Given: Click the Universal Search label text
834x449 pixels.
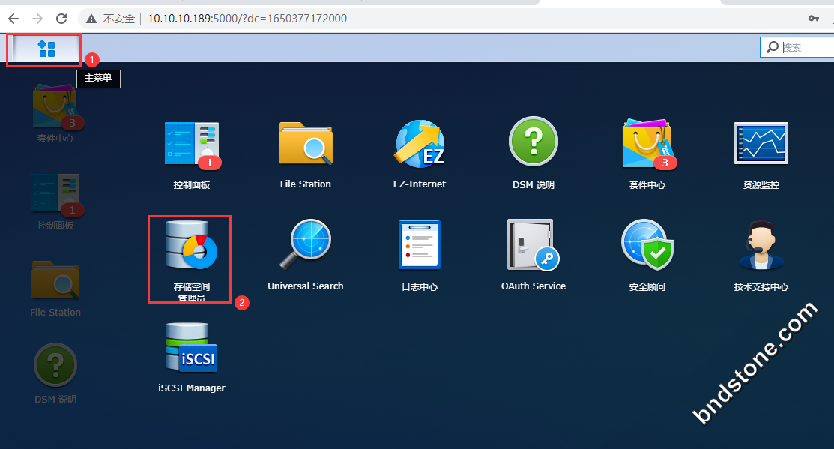Looking at the screenshot, I should click(305, 286).
